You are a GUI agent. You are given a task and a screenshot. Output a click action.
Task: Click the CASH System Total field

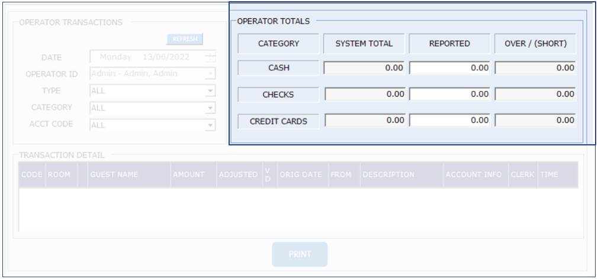tap(364, 68)
